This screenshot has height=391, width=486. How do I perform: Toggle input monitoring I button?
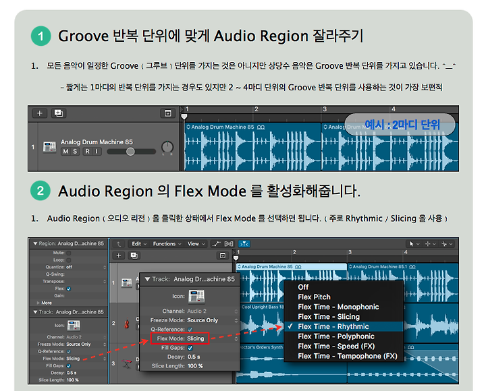pyautogui.click(x=97, y=152)
